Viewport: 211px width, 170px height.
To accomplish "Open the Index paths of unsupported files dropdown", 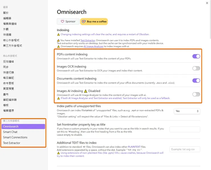I will (x=187, y=111).
